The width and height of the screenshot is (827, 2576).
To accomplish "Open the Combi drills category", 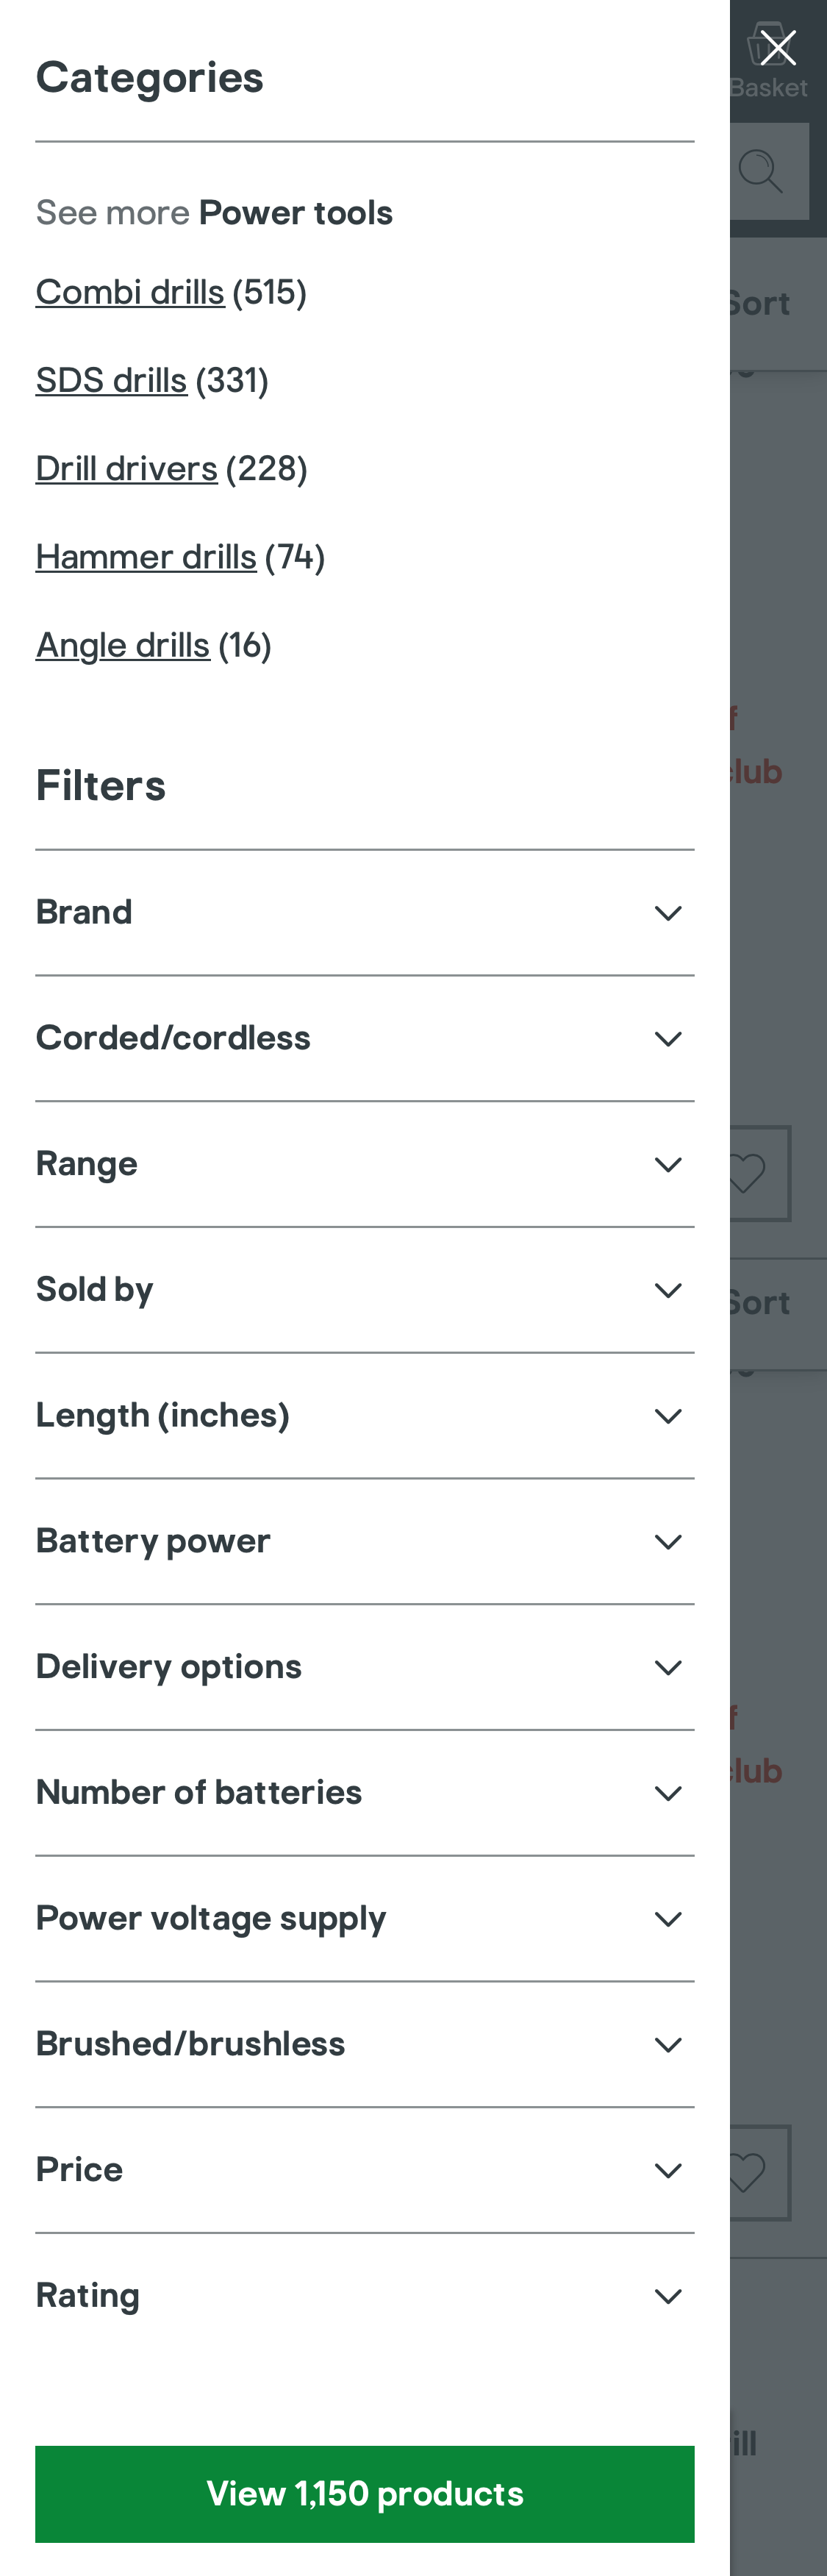I will coord(130,293).
